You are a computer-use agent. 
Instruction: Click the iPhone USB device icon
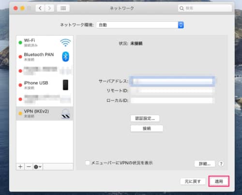tap(65, 85)
